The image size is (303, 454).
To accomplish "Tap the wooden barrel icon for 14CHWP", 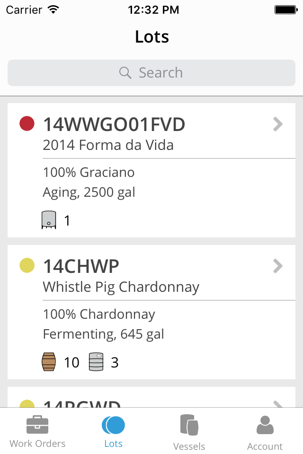I will [49, 362].
